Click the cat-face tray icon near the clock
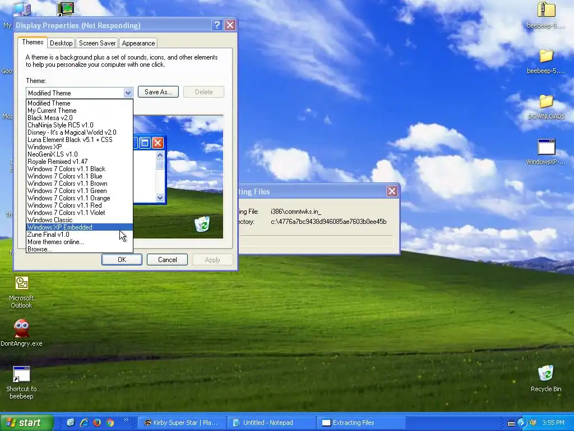The image size is (574, 431). pos(534,423)
